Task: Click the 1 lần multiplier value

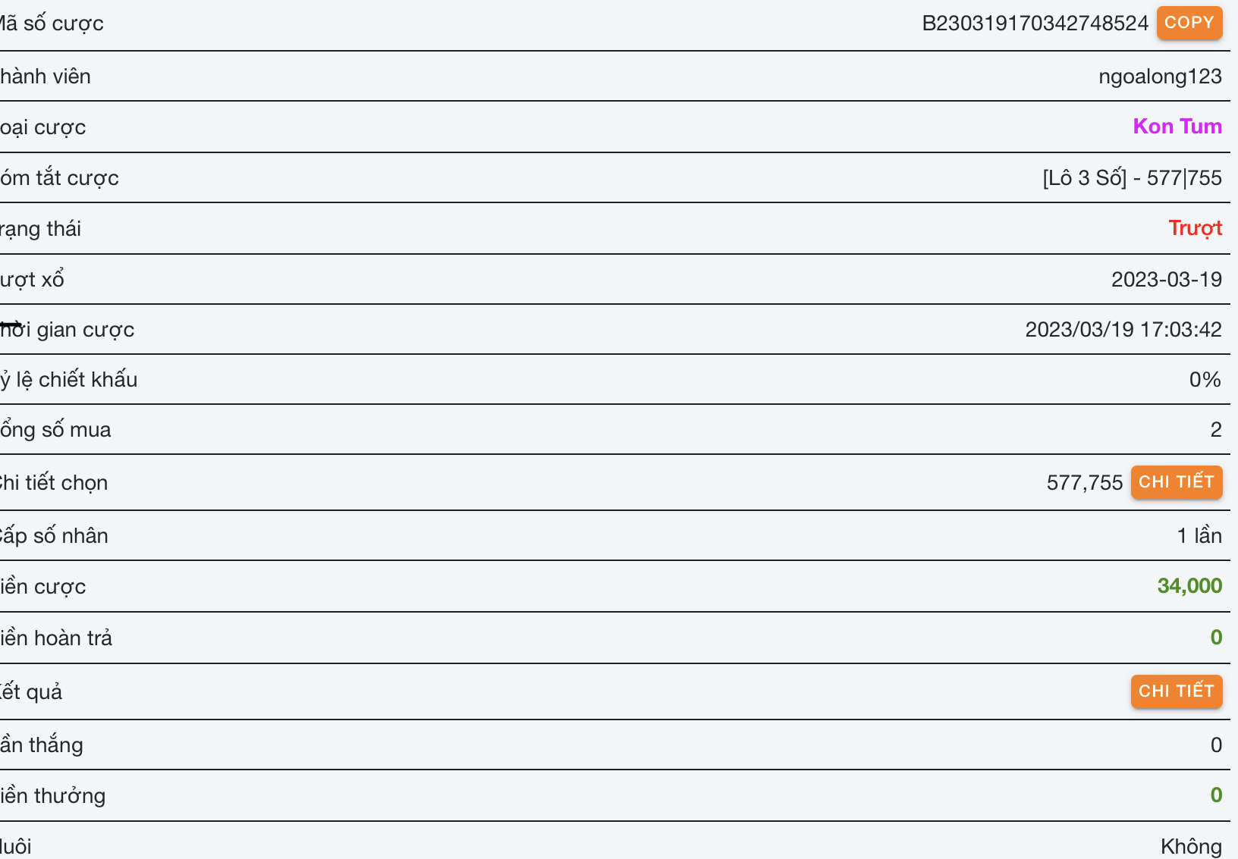Action: tap(1199, 536)
